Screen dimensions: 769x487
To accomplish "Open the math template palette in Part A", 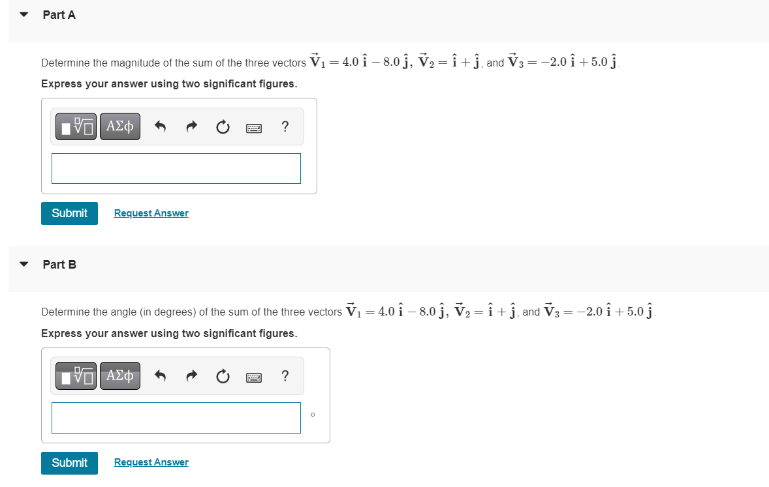I will pos(76,126).
